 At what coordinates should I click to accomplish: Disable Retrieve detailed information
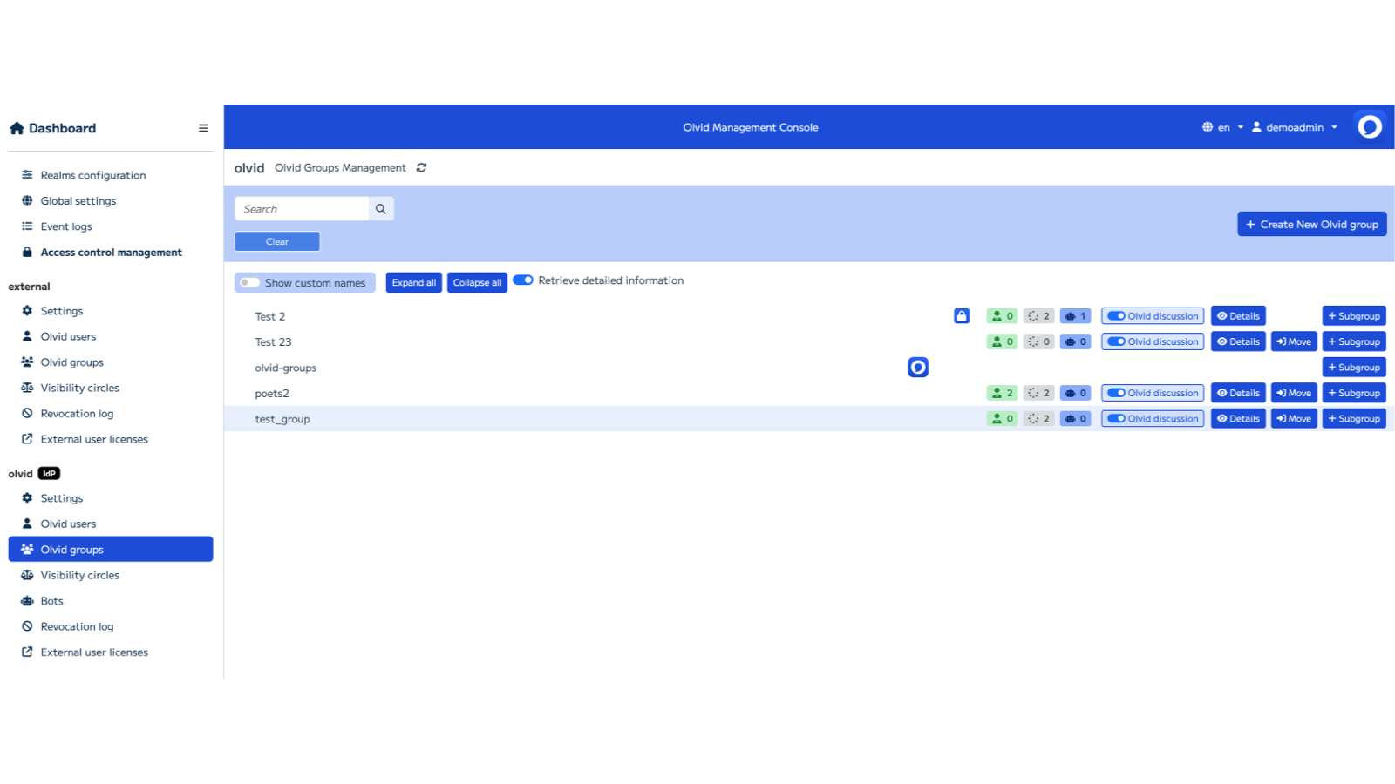(522, 280)
